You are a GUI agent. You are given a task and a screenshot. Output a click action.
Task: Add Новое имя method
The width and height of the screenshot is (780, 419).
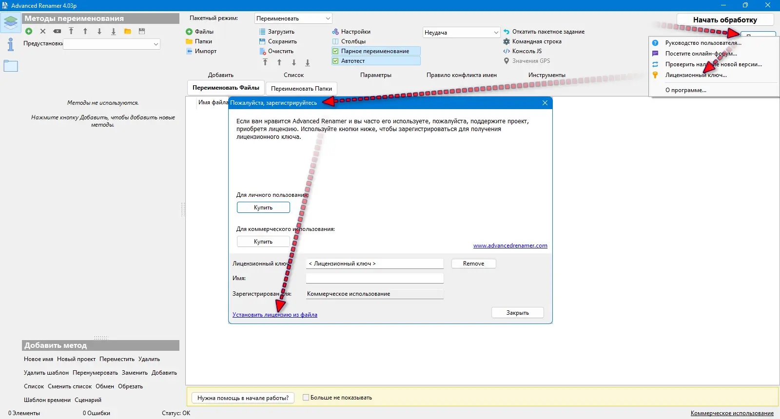pyautogui.click(x=39, y=359)
